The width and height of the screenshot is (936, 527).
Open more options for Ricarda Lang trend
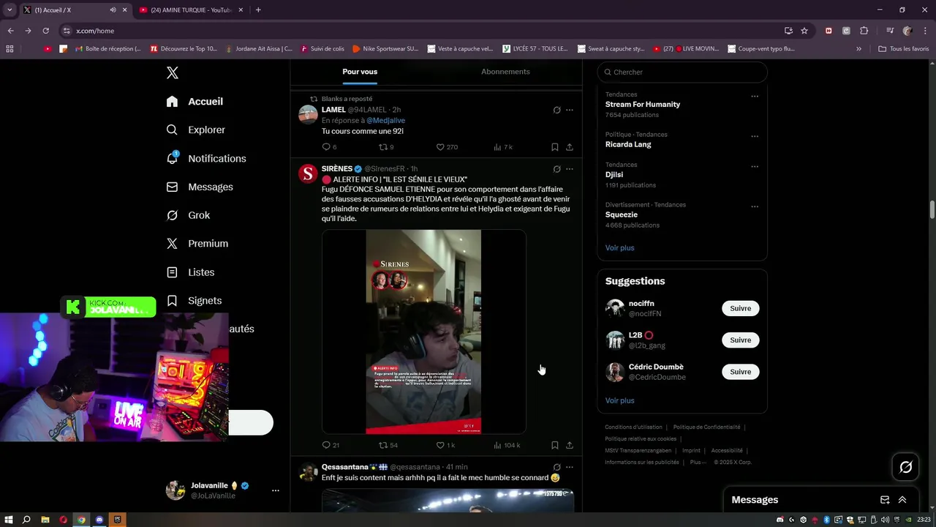click(x=755, y=136)
